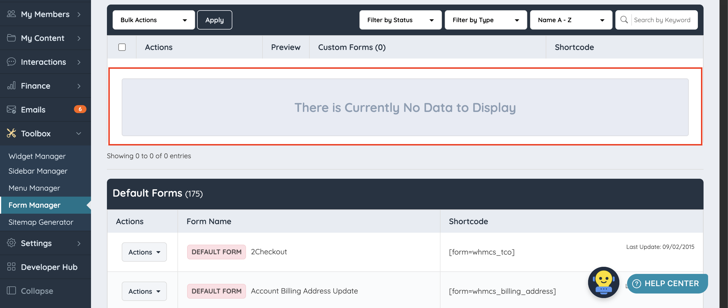Viewport: 728px width, 308px height.
Task: Expand the Filter by Type dropdown
Action: (x=486, y=20)
